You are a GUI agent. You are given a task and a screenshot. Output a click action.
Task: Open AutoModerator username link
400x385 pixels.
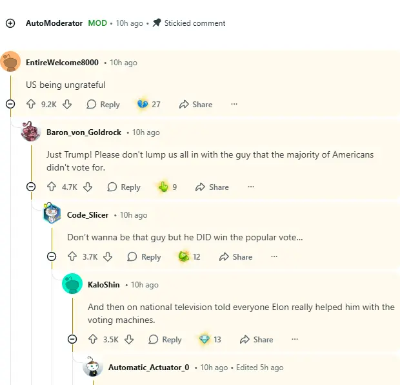[x=54, y=23]
